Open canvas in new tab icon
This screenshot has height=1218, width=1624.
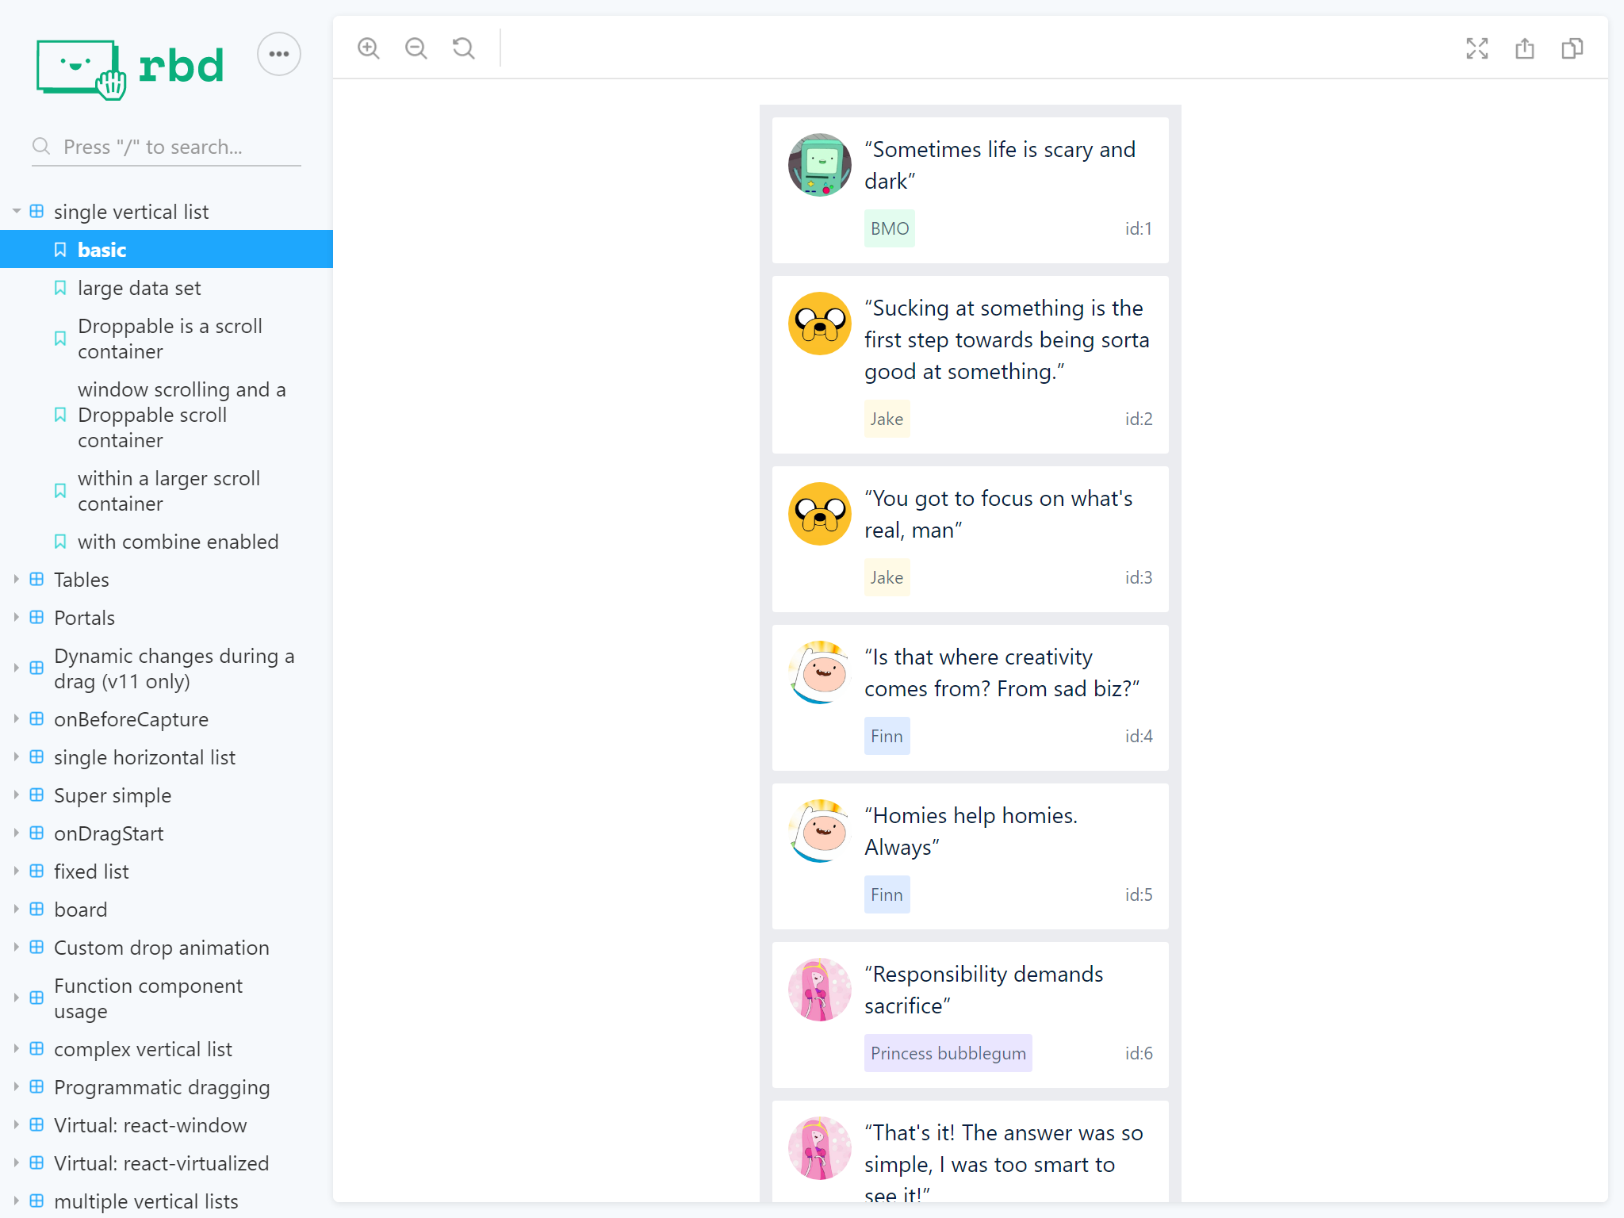click(x=1525, y=48)
